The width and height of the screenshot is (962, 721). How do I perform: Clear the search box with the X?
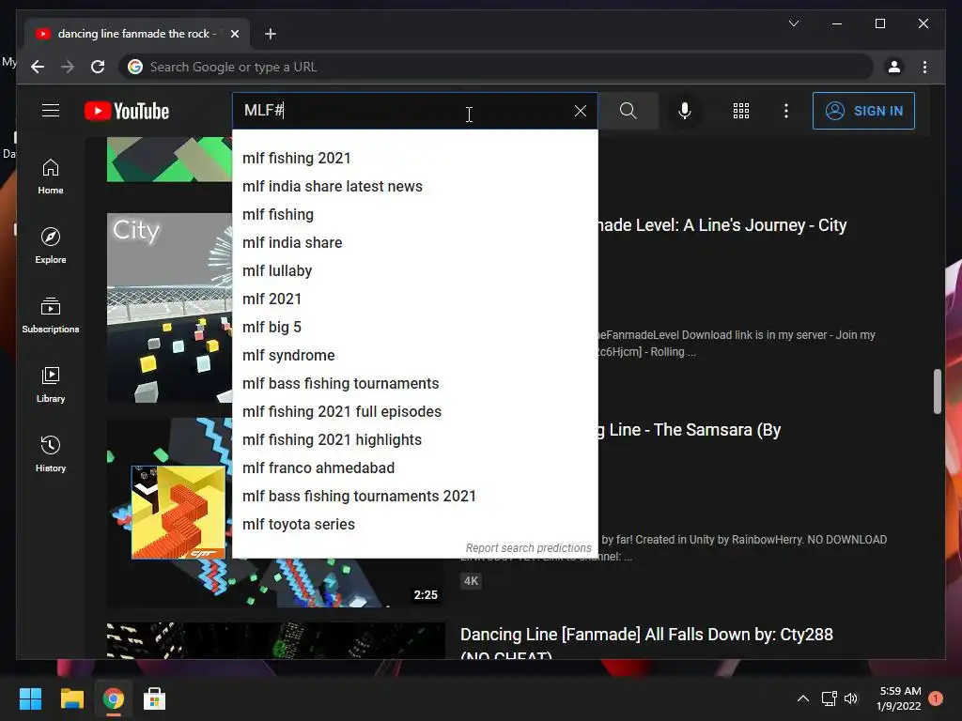580,111
